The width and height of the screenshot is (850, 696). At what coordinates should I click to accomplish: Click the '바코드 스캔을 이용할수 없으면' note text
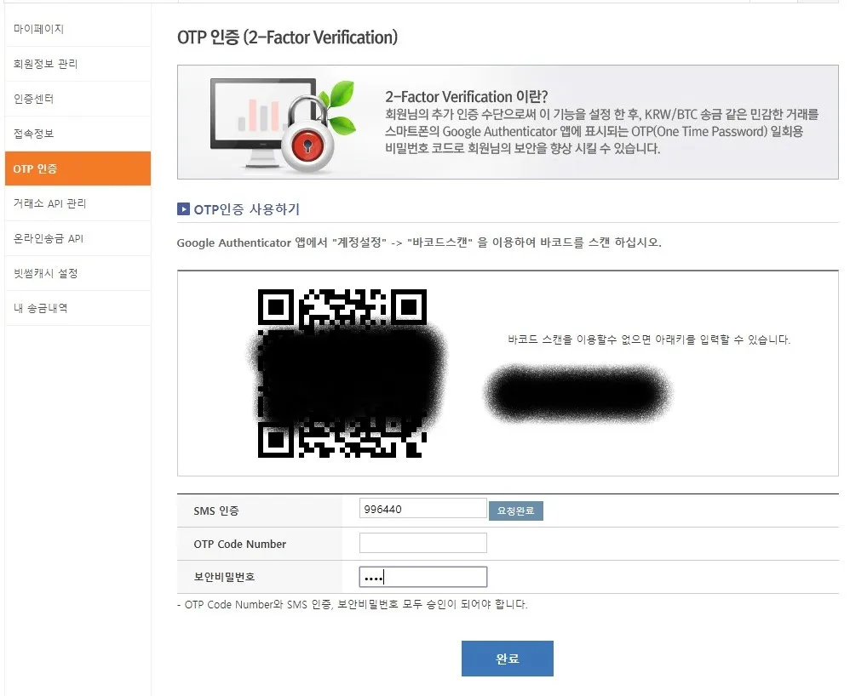click(649, 339)
